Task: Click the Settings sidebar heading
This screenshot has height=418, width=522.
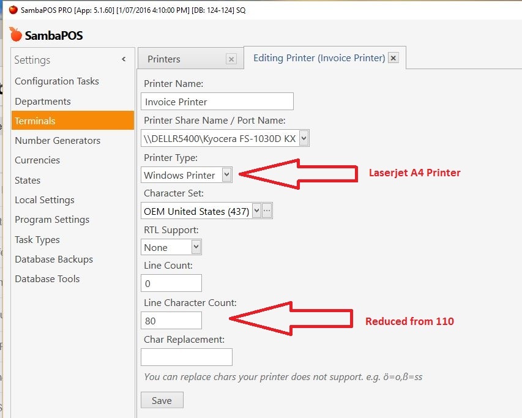Action: coord(32,60)
